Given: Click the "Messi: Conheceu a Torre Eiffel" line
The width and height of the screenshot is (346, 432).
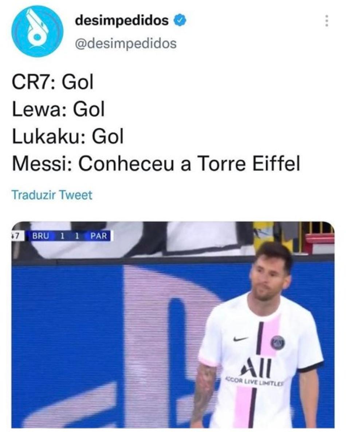Looking at the screenshot, I should click(x=156, y=164).
